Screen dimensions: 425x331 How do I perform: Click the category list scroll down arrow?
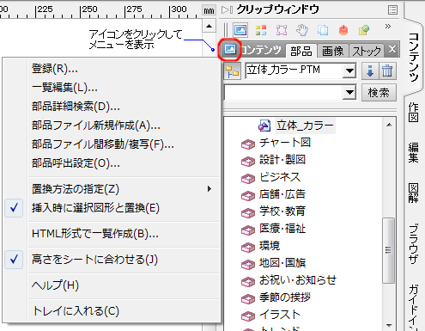(x=389, y=325)
